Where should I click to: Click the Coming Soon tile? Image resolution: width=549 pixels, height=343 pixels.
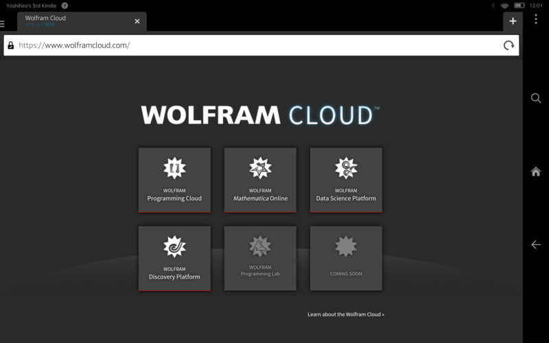pyautogui.click(x=346, y=259)
